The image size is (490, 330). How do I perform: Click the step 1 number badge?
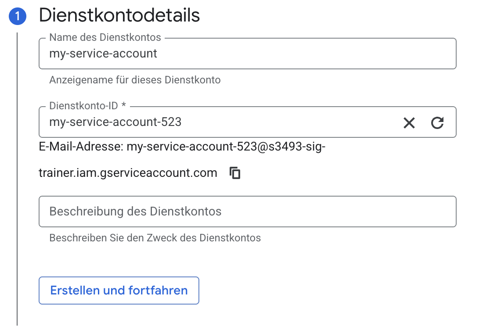(17, 17)
